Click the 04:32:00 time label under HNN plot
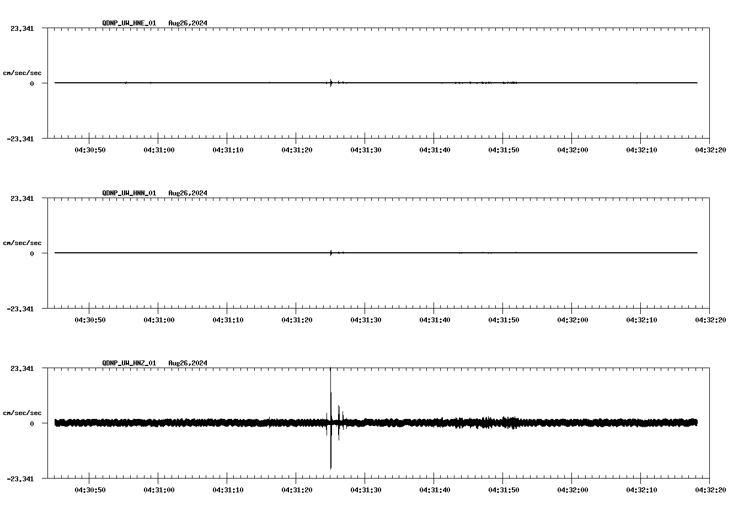 click(573, 320)
